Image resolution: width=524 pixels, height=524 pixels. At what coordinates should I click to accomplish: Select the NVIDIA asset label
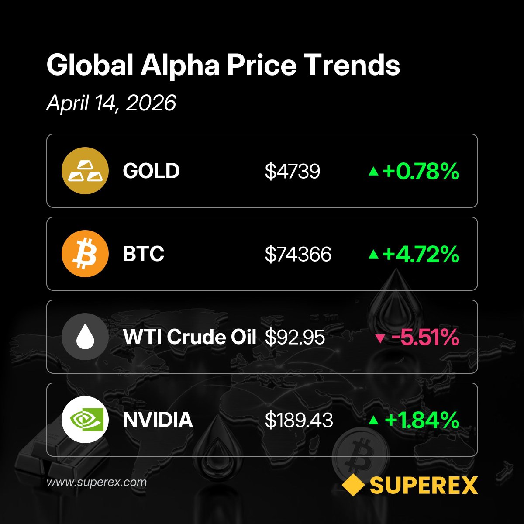click(x=158, y=420)
